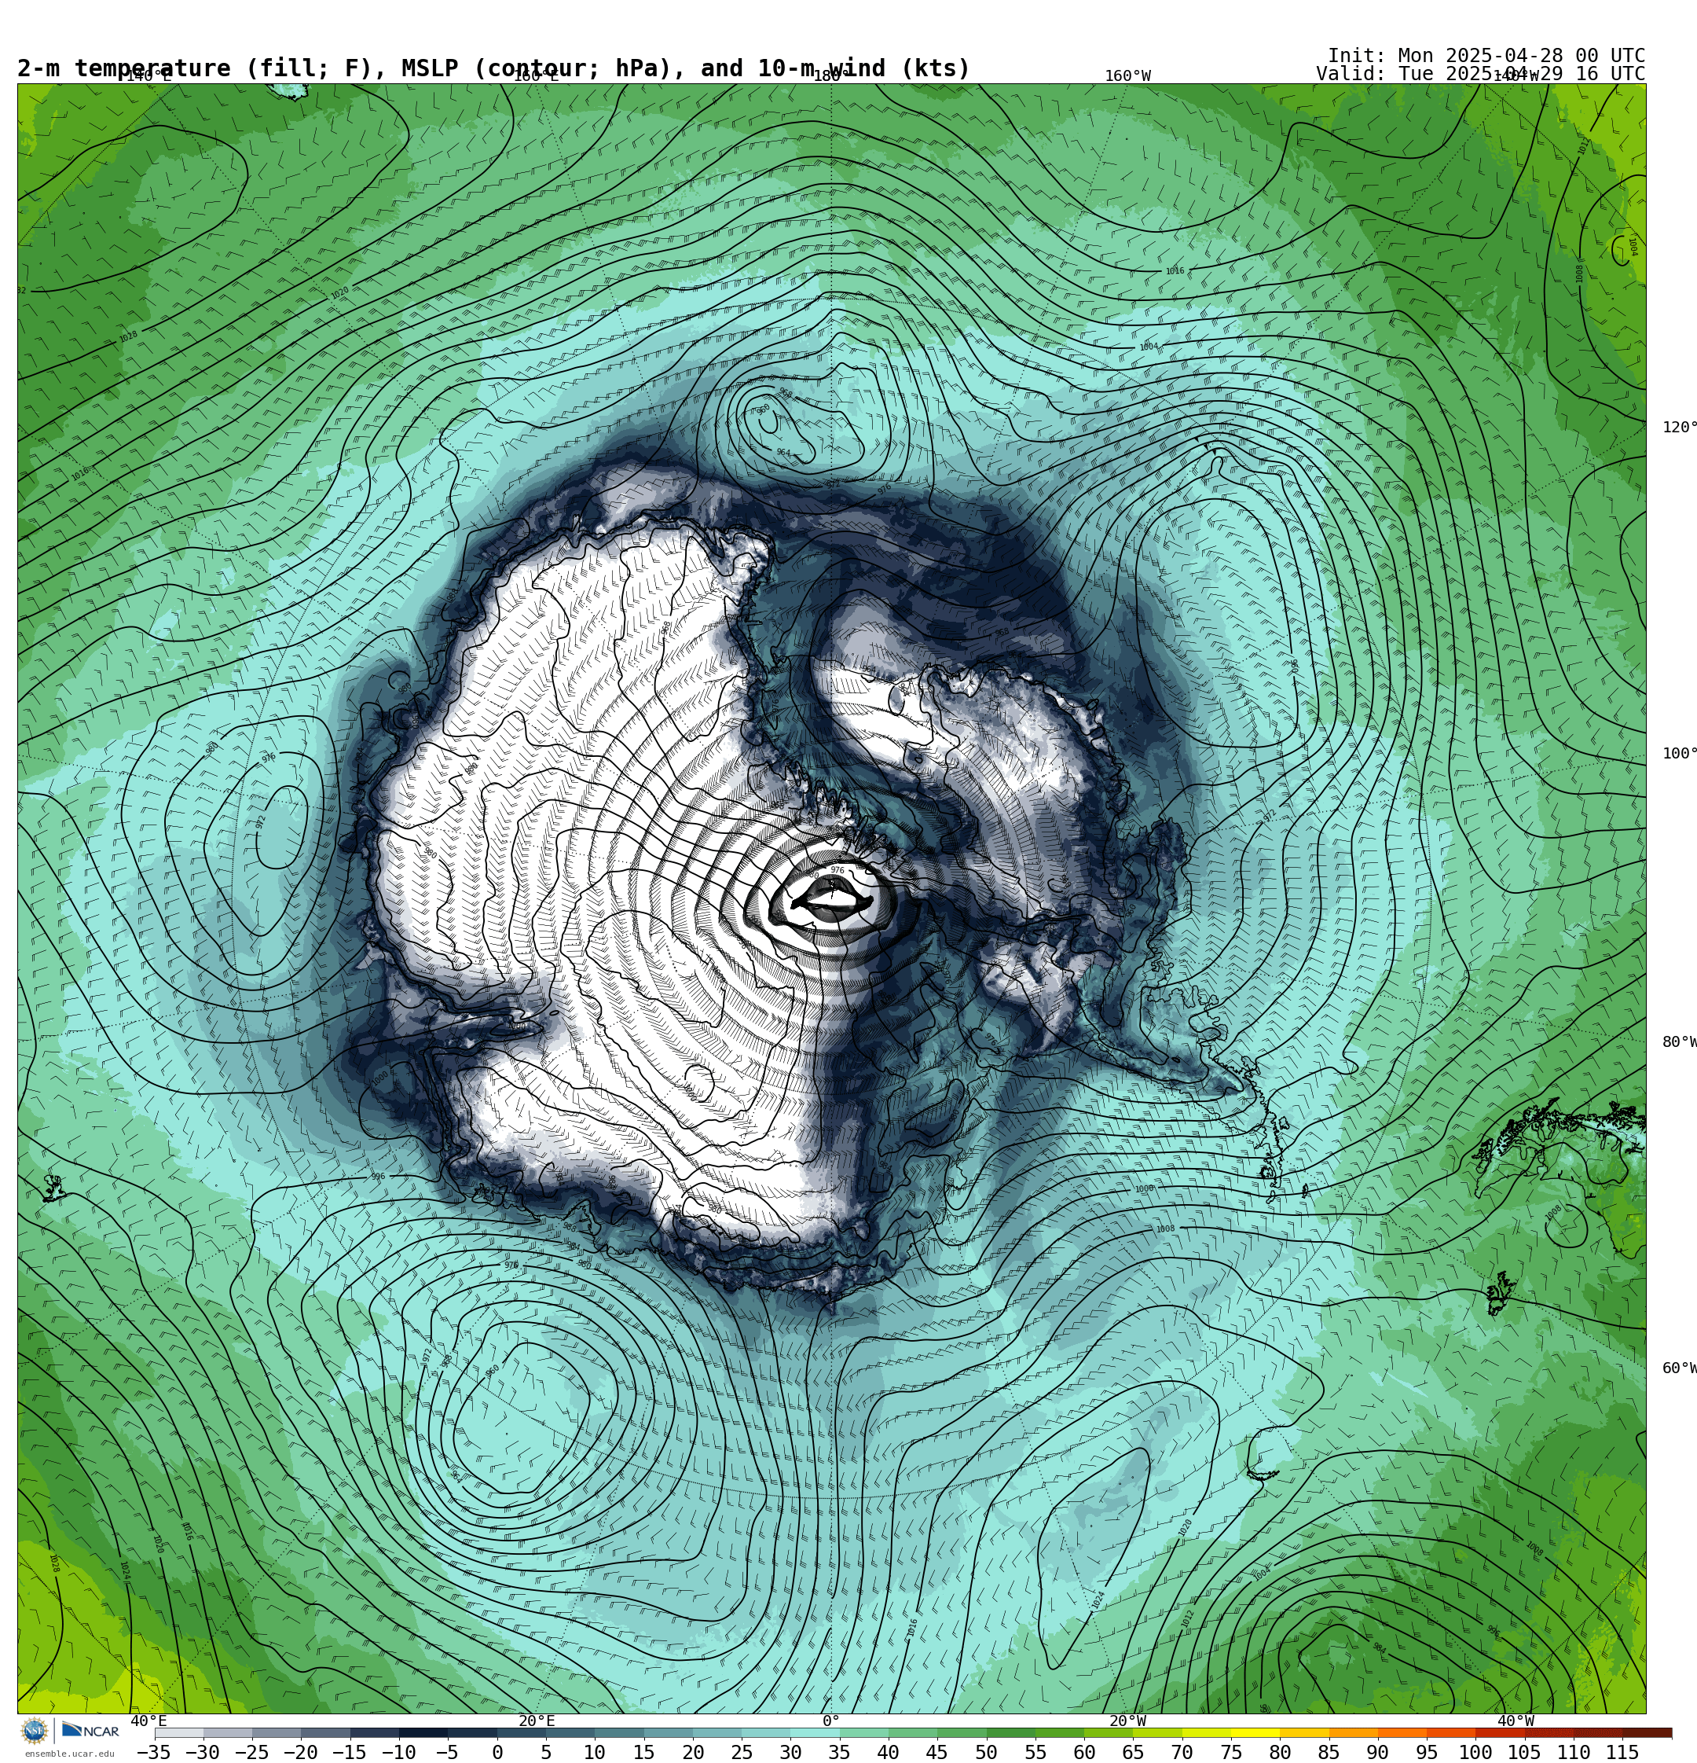Select the color swatch between -35 and -30
The image size is (1697, 1763).
tap(179, 1732)
